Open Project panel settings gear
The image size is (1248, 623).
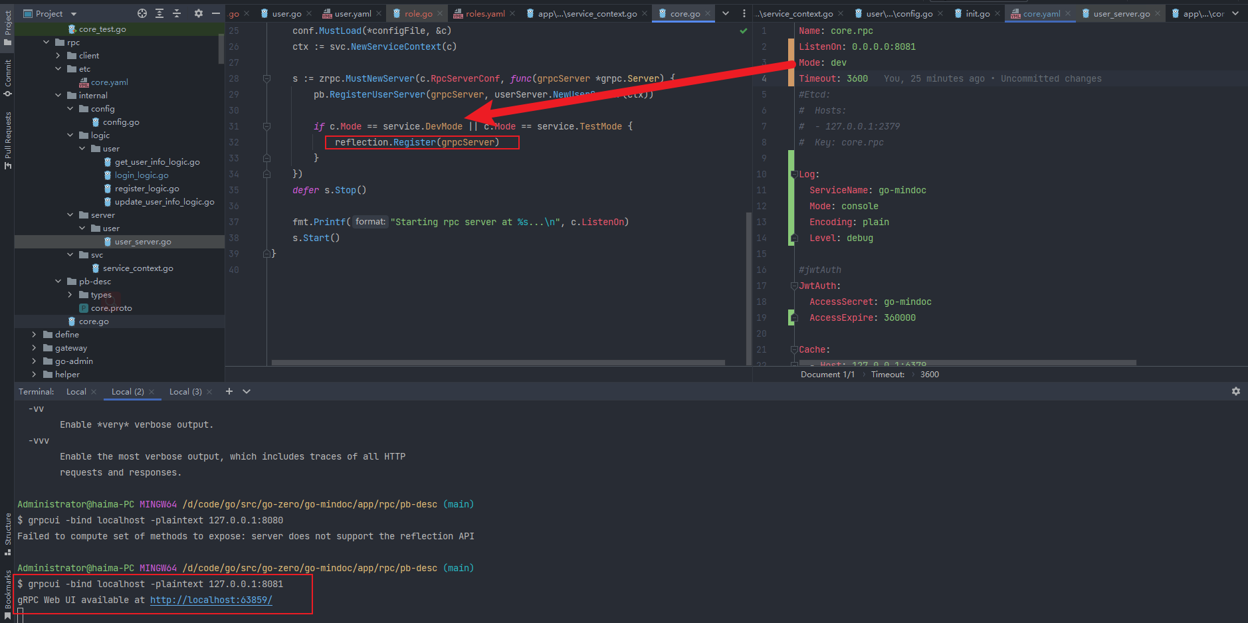click(x=198, y=13)
